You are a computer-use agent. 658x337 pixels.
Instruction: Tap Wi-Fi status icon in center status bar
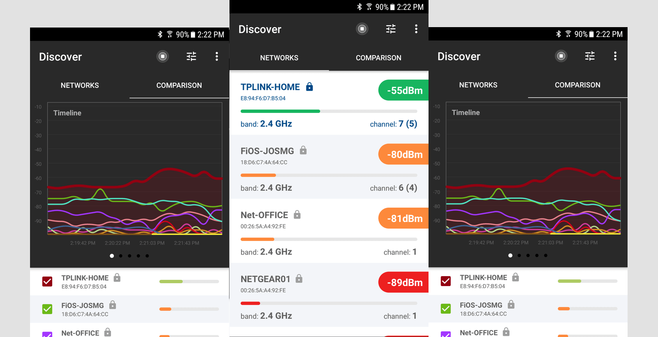coord(369,7)
